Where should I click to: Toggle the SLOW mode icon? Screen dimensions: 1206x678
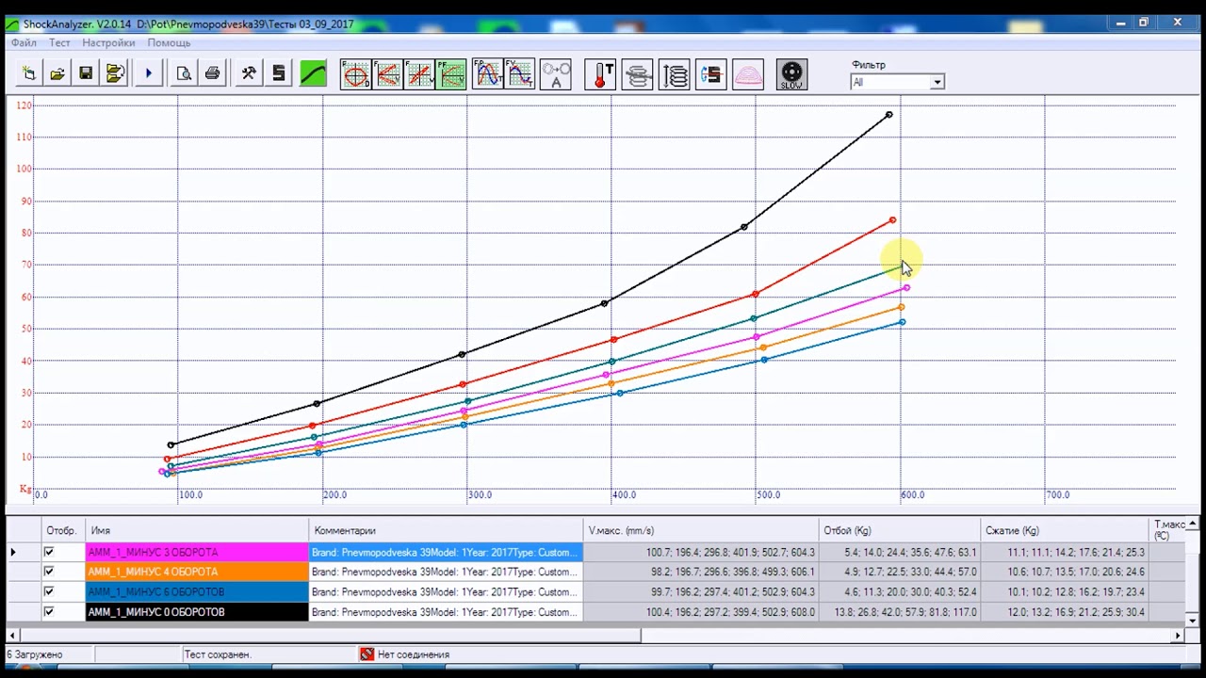pos(791,73)
